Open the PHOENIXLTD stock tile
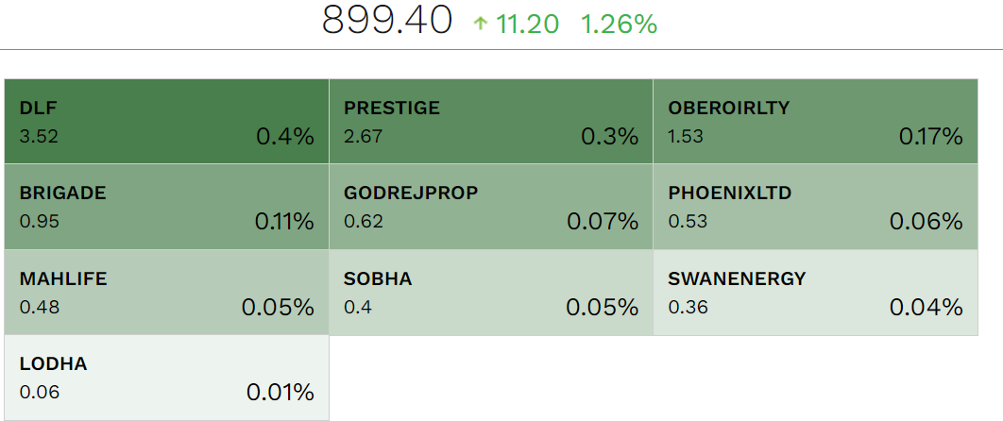Screen dimensions: 1003x421 point(815,207)
